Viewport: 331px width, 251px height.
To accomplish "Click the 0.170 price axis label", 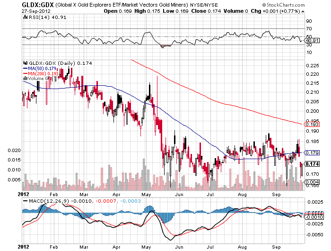I will pyautogui.click(x=313, y=174).
